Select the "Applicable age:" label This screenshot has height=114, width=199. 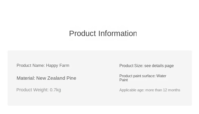point(132,90)
